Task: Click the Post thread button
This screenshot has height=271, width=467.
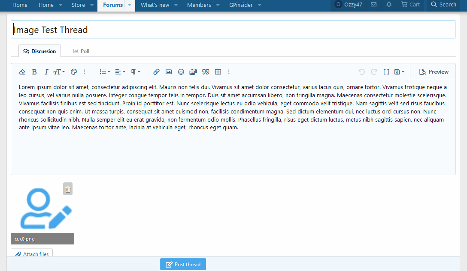Action: (183, 264)
